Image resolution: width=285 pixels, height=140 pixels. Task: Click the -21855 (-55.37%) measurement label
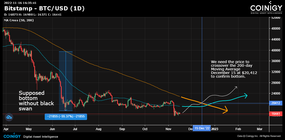tap(66, 117)
